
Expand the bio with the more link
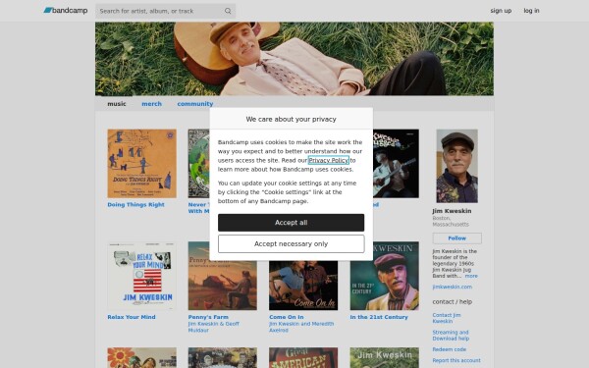471,276
